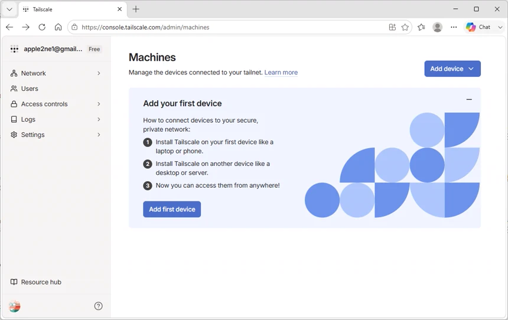The image size is (508, 320).
Task: Open the tab actions menu chevron
Action: coord(9,9)
